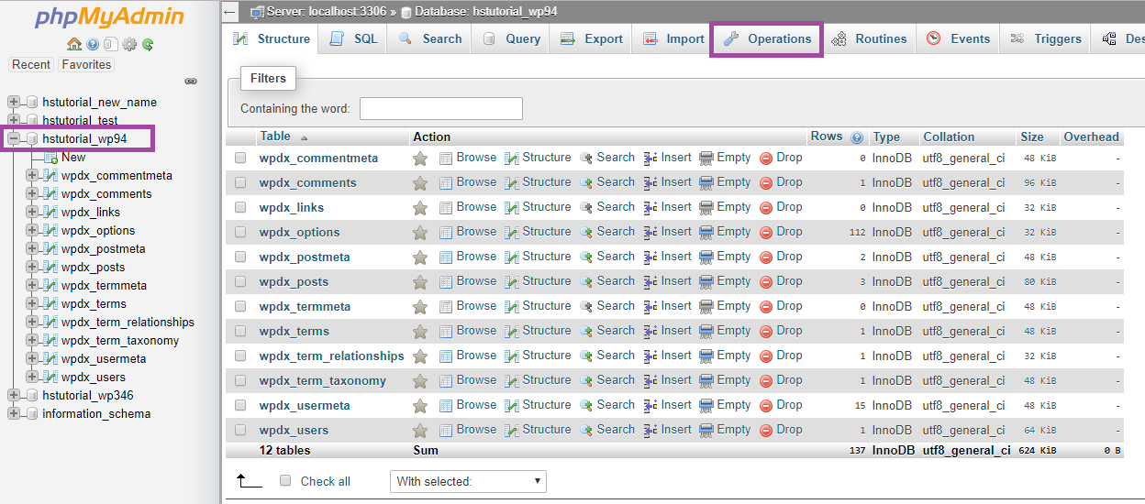Enable the Check all checkbox
This screenshot has height=504, width=1145.
point(285,481)
